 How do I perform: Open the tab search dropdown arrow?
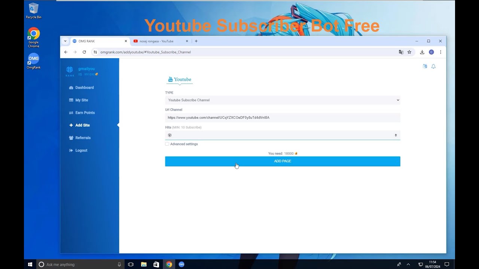click(65, 41)
